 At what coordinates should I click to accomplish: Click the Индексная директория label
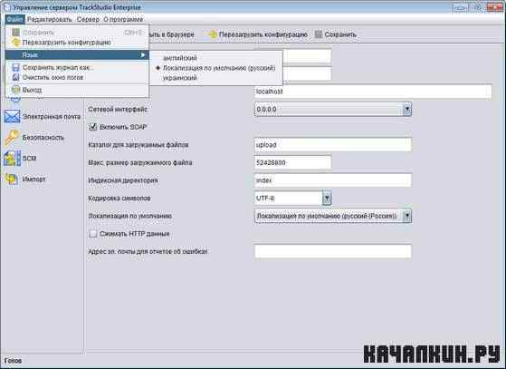123,180
